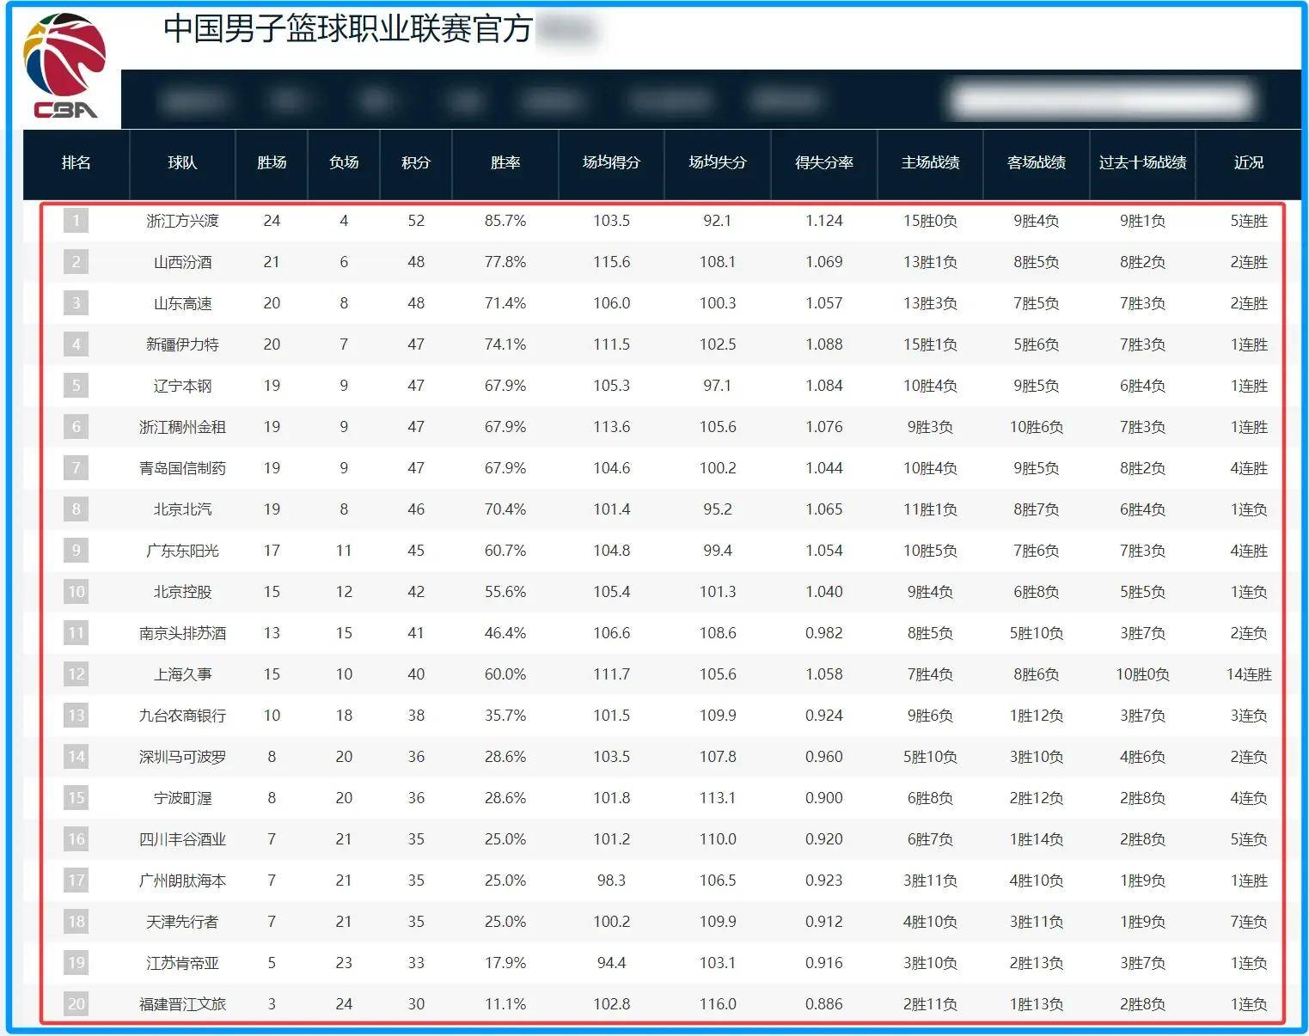The height and width of the screenshot is (1036, 1309).
Task: Open the 浙江方兴渡 team link
Action: [182, 221]
